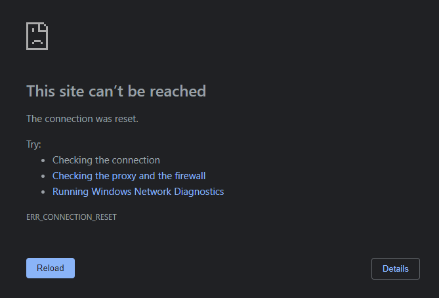The height and width of the screenshot is (298, 439).
Task: Click the 'The connection was reset.' message
Action: tap(82, 119)
